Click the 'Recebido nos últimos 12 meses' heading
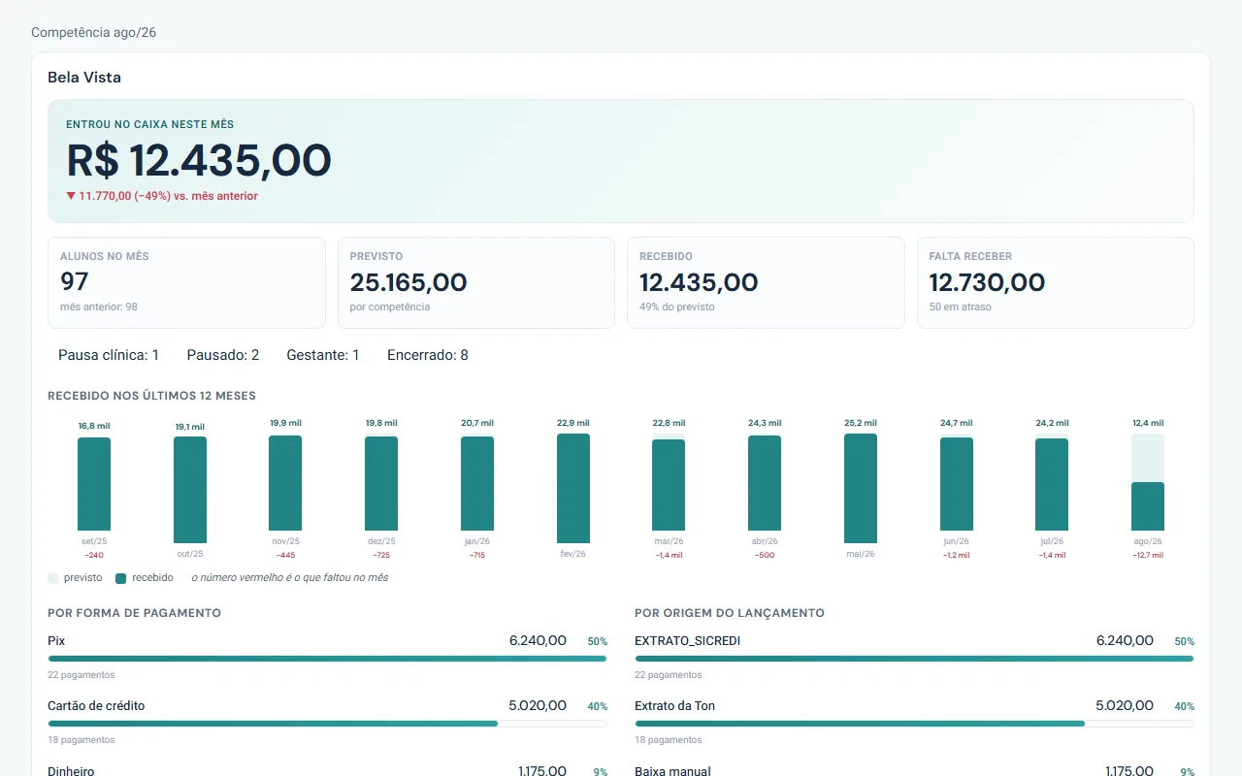Viewport: 1242px width, 776px height. (x=151, y=396)
